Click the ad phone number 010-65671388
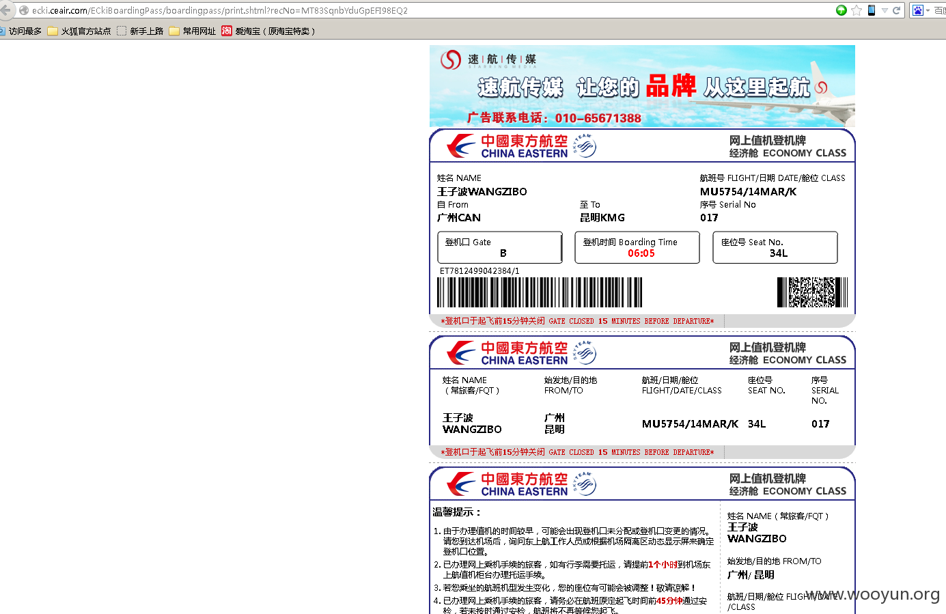Image resolution: width=946 pixels, height=614 pixels. [598, 117]
